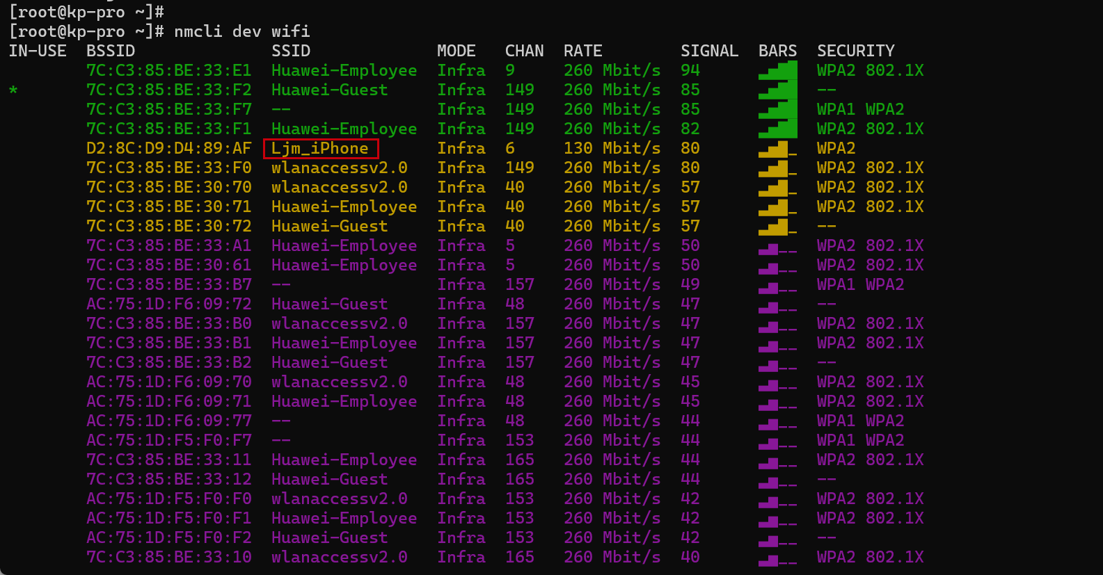Click signal bars in the Ljm_iPhone row
Viewport: 1103px width, 575px height.
pos(778,148)
